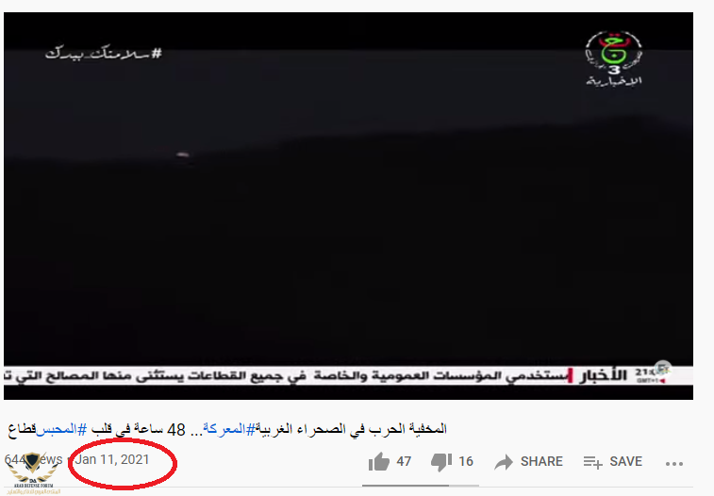Image resolution: width=714 pixels, height=496 pixels.
Task: Click the SAVE label
Action: click(625, 461)
